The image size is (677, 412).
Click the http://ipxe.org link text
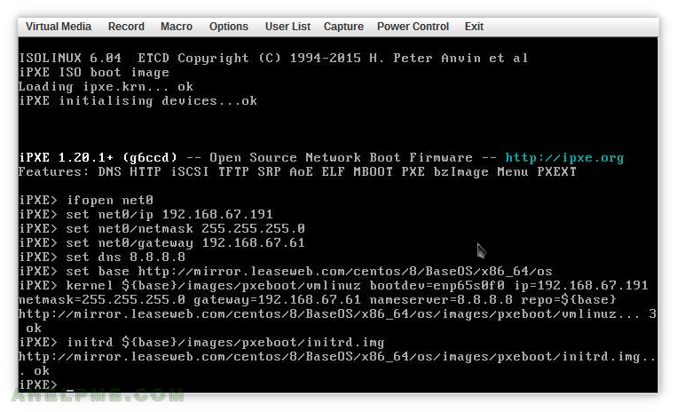pos(564,158)
